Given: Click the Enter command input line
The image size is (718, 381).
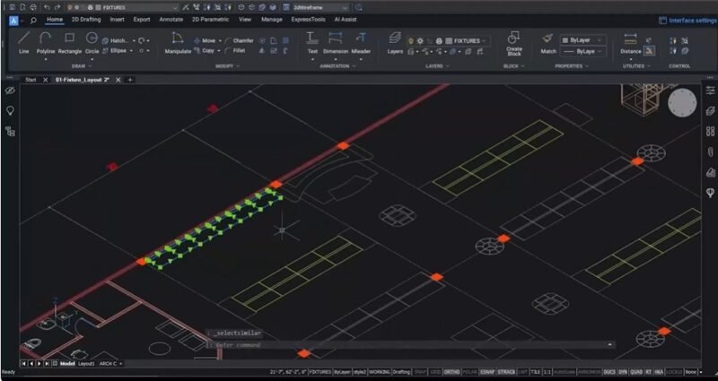Looking at the screenshot, I should (x=409, y=345).
